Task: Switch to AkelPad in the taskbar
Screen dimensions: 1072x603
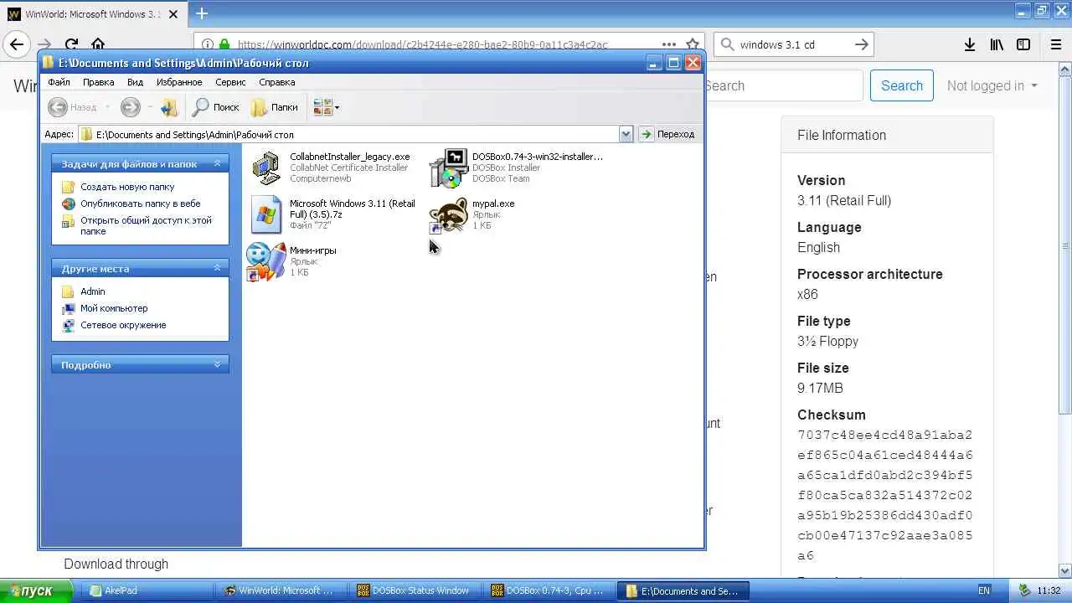Action: point(147,590)
